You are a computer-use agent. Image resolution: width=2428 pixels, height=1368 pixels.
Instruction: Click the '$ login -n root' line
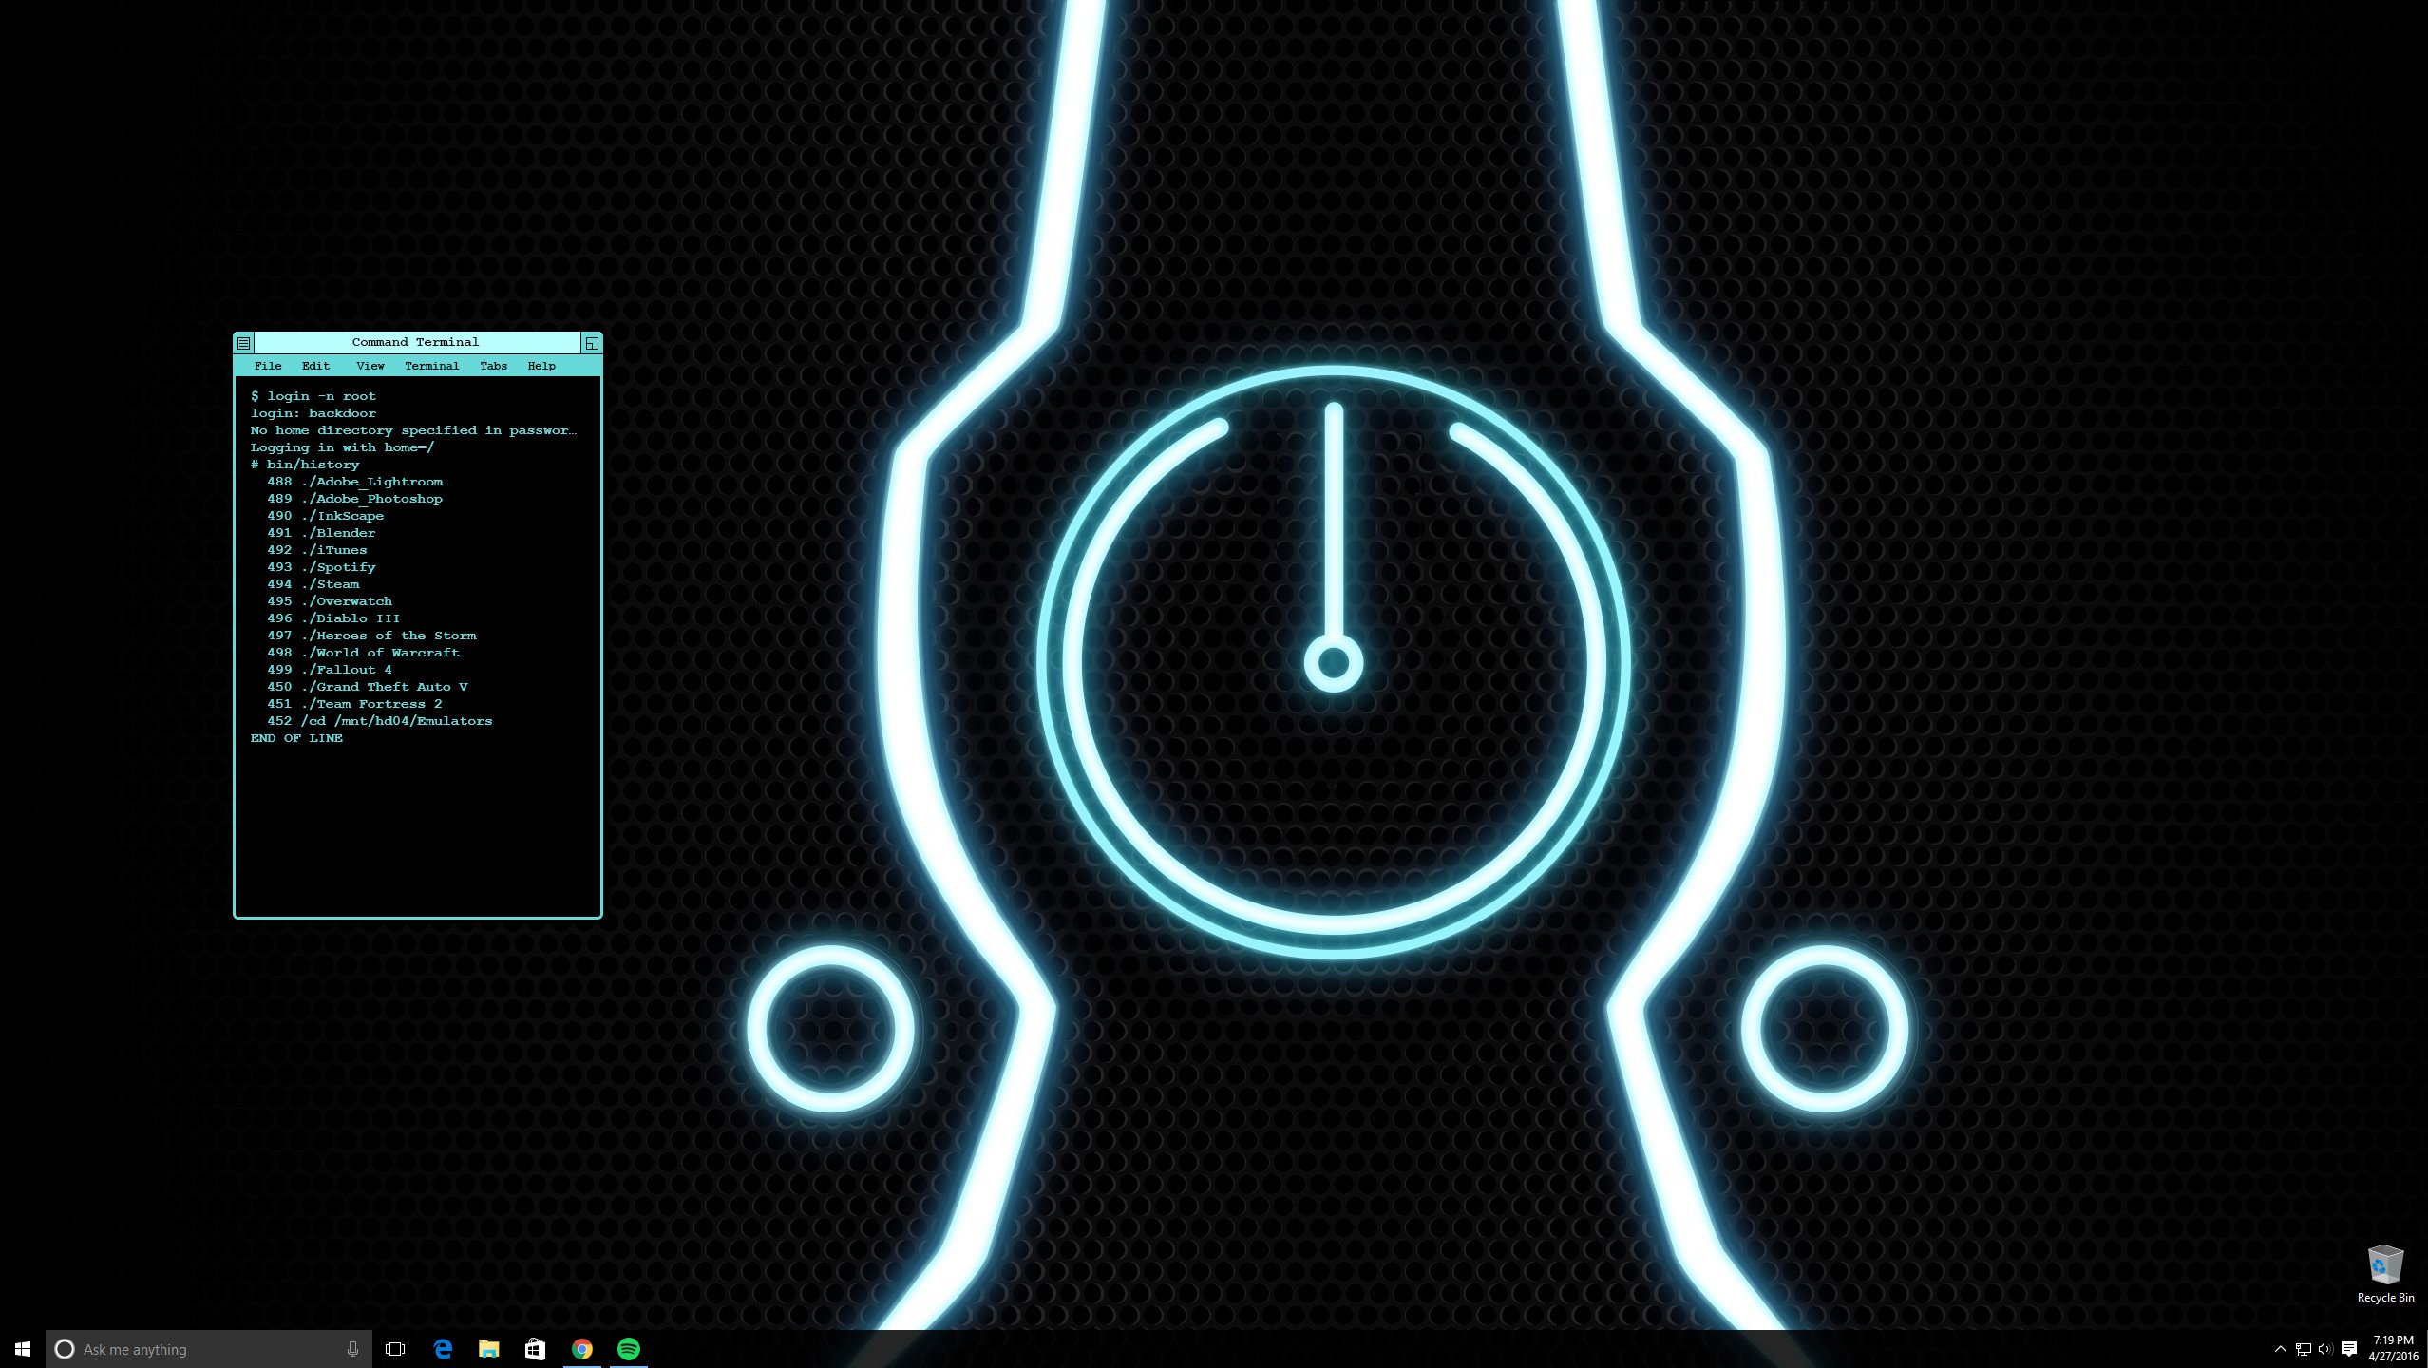click(313, 396)
